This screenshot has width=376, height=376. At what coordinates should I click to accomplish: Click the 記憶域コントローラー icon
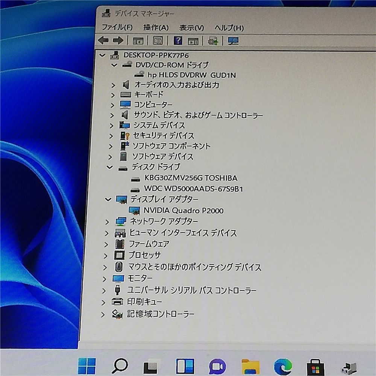[x=117, y=314]
